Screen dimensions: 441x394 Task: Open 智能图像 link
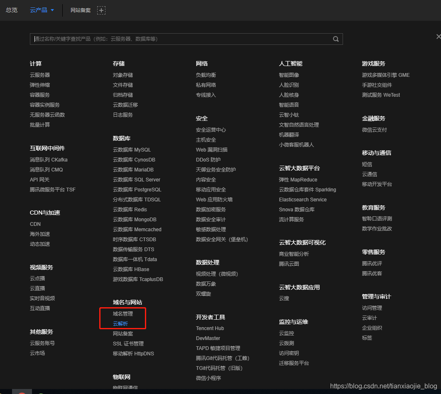tap(289, 75)
